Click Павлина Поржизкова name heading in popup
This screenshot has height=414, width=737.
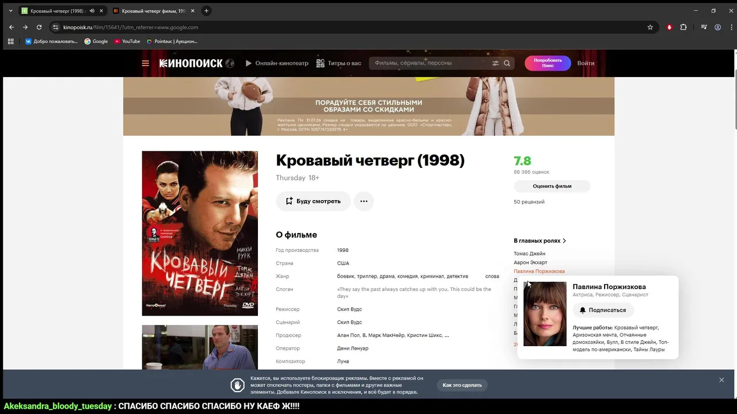coord(609,287)
